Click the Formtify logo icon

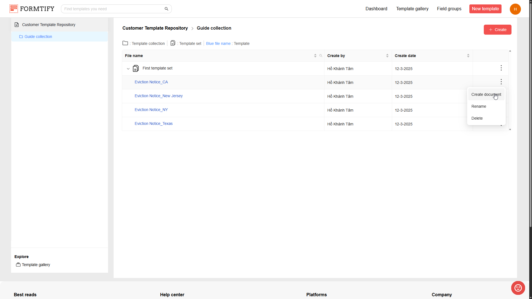pyautogui.click(x=14, y=9)
